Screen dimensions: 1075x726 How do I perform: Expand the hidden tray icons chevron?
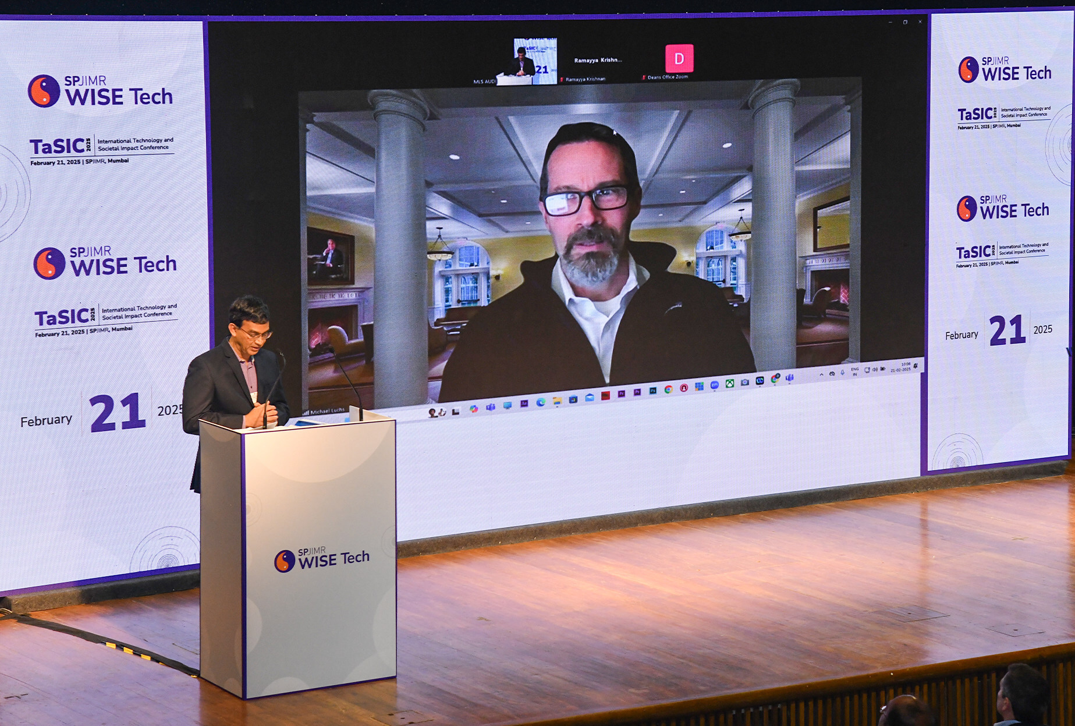point(821,374)
